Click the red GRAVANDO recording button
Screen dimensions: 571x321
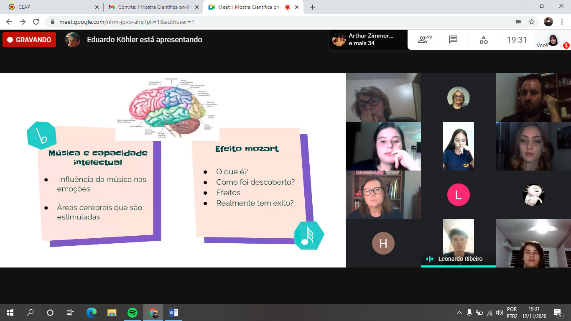29,40
